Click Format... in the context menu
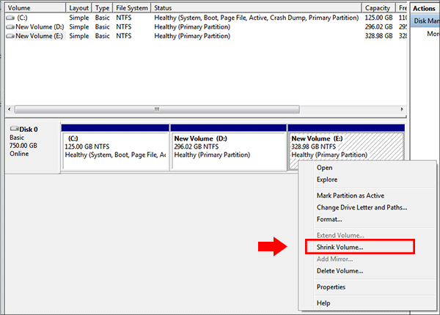 pos(329,219)
